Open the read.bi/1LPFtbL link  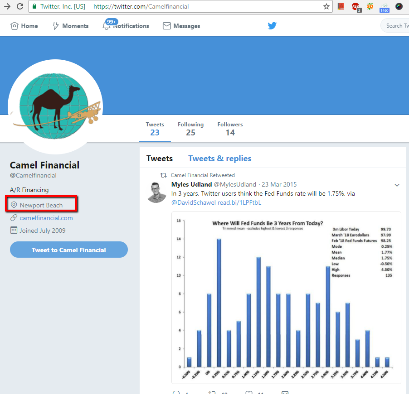(239, 203)
